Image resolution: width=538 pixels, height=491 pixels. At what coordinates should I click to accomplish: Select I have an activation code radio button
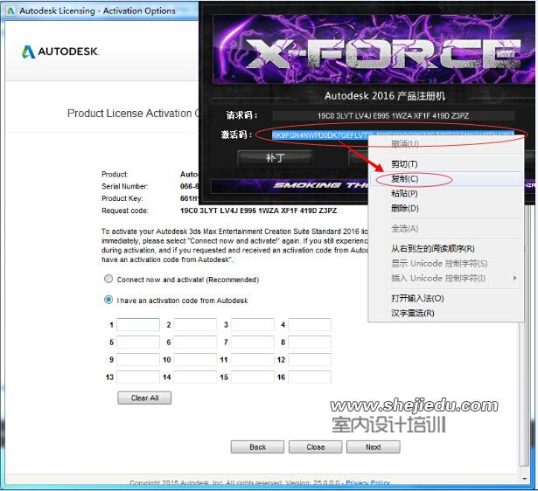tap(108, 300)
